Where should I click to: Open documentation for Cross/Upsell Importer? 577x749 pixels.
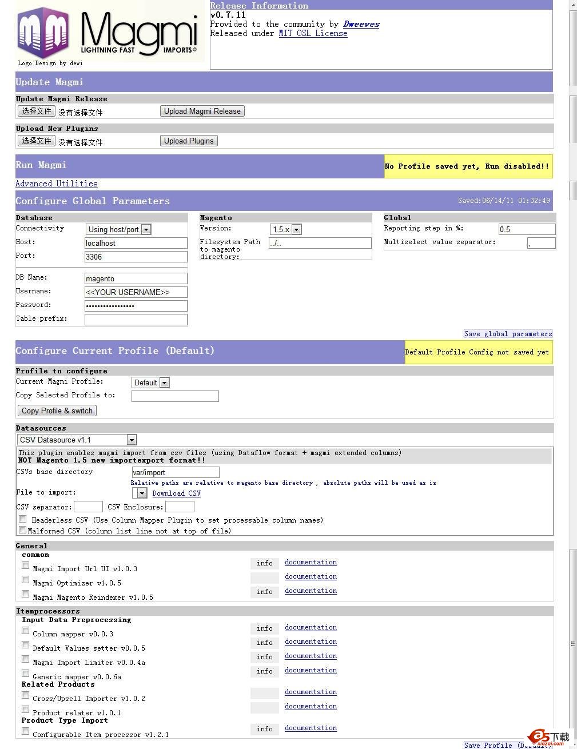click(311, 692)
